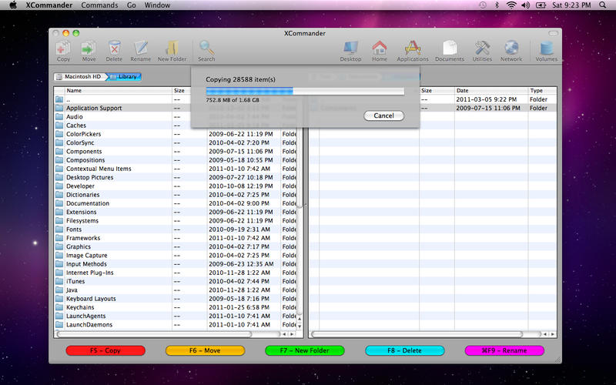Viewport: 616px width, 385px height.
Task: Click the left pane vertical scrollbar thumb
Action: click(x=300, y=168)
